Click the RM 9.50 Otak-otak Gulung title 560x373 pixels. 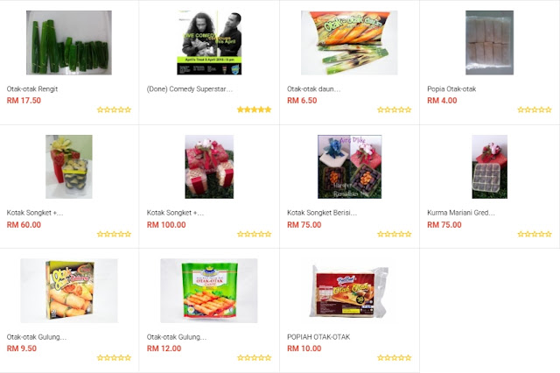pyautogui.click(x=37, y=337)
